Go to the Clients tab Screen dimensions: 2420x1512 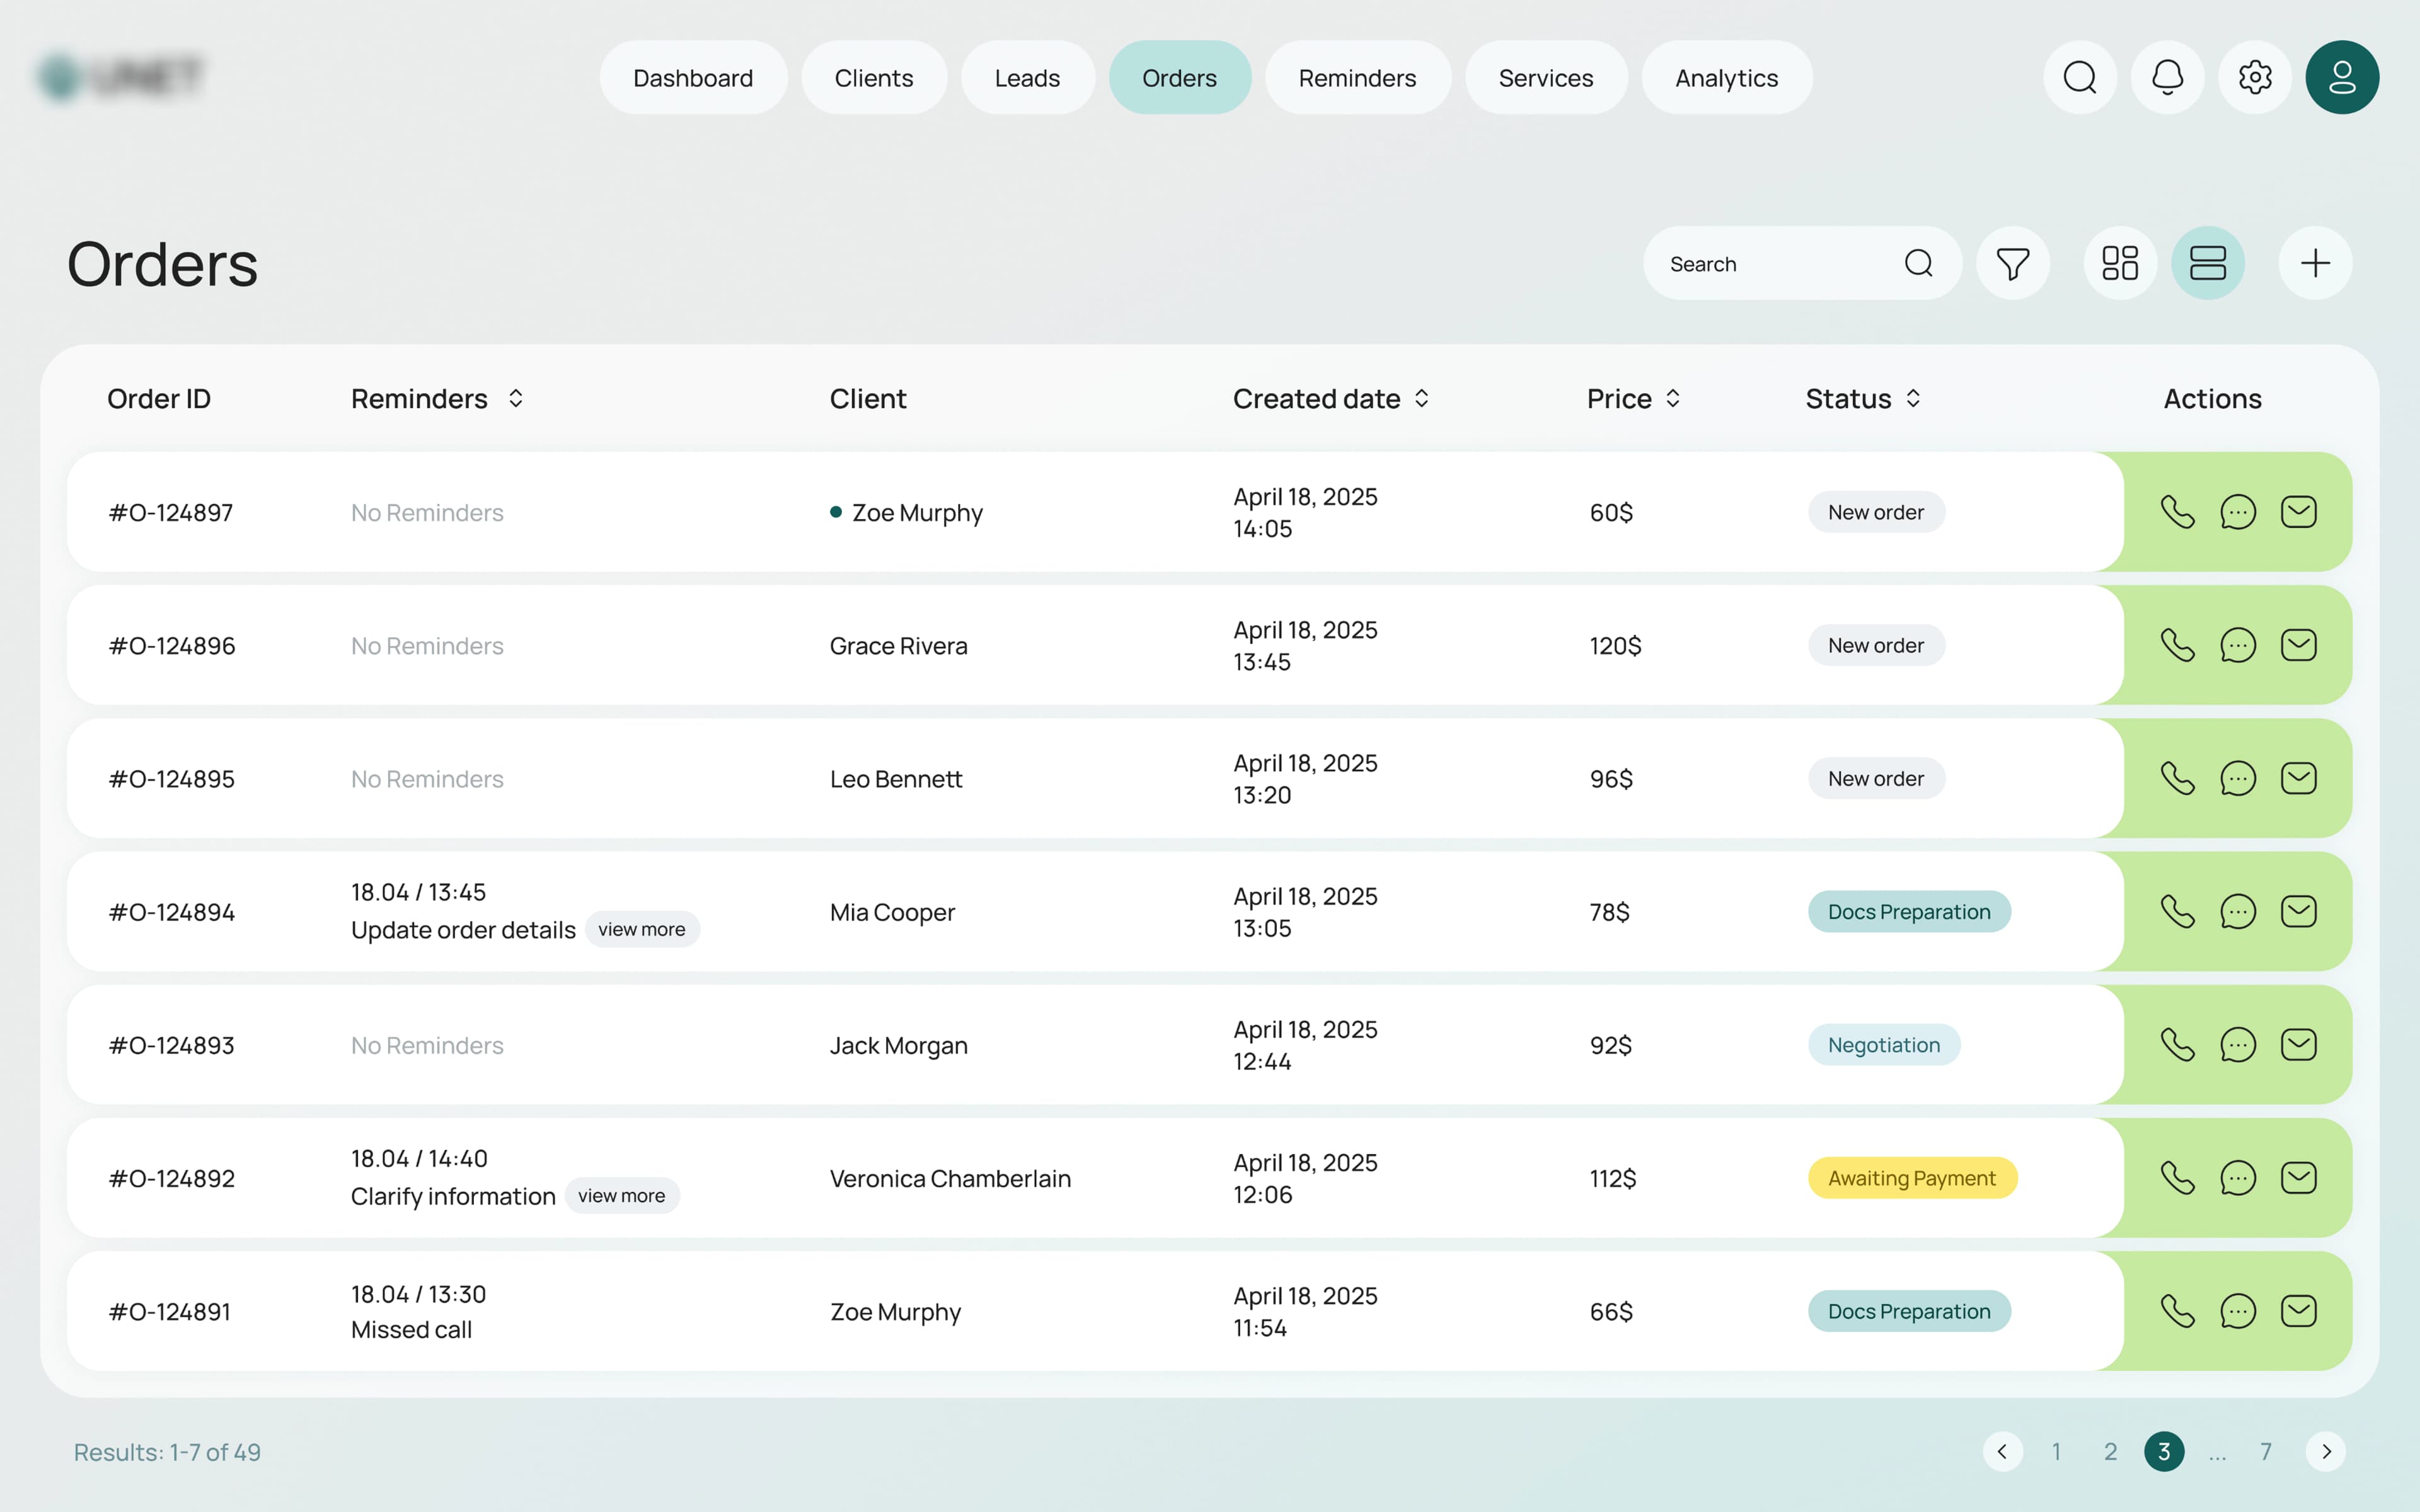click(x=873, y=78)
